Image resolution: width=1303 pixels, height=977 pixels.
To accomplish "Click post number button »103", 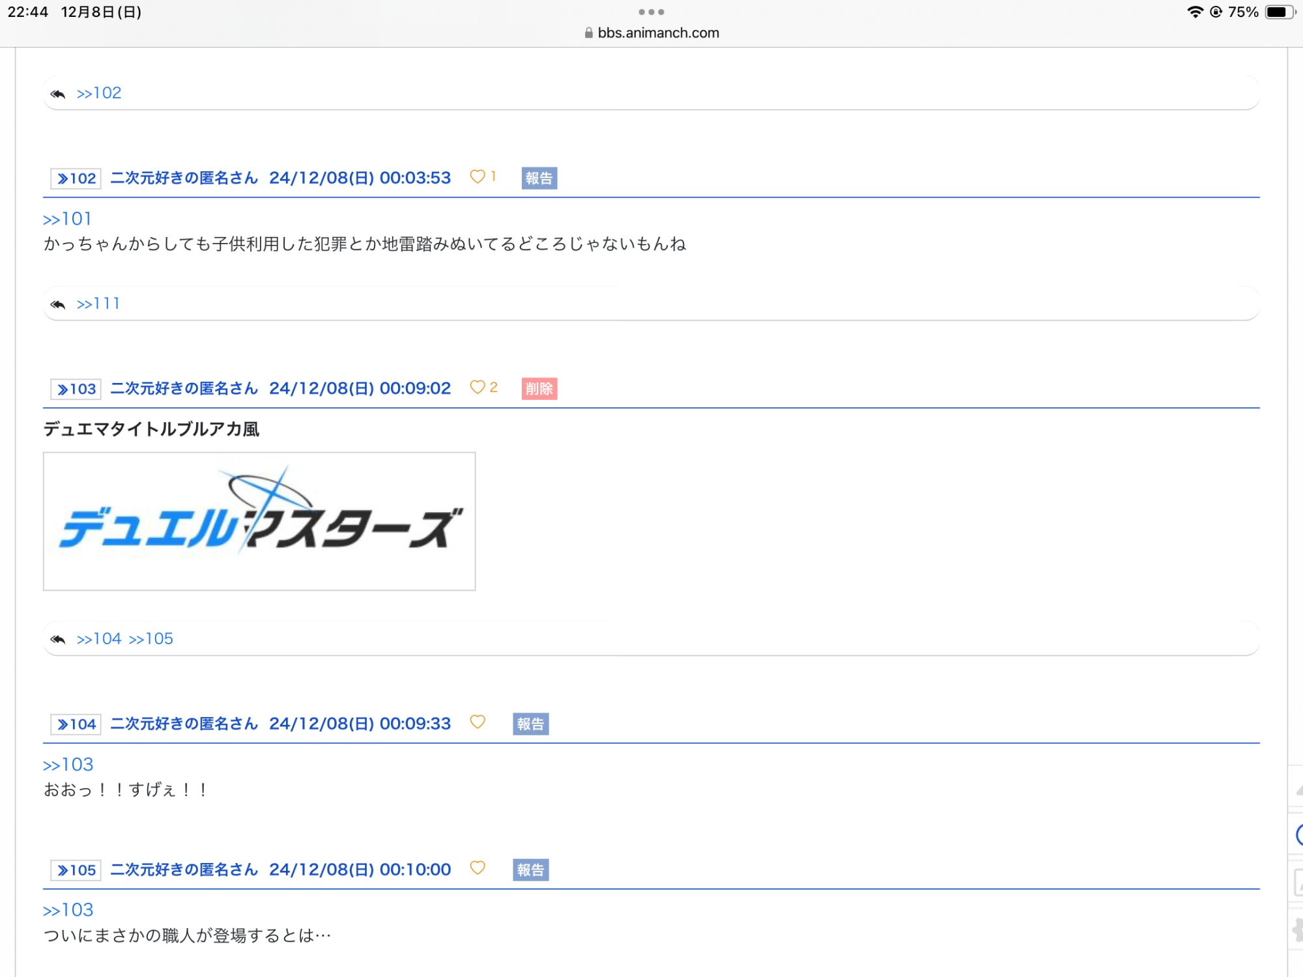I will [76, 389].
